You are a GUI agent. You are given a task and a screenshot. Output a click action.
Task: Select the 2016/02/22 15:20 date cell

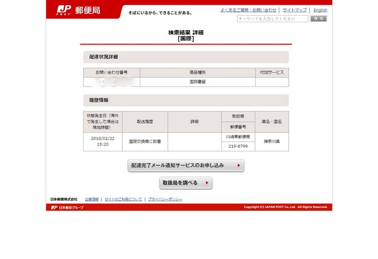point(103,142)
